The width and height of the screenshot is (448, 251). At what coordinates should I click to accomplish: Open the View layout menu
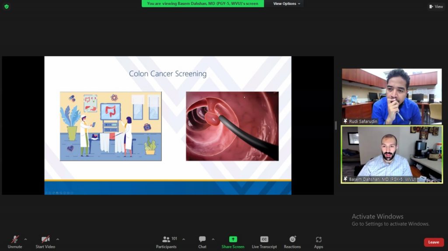436,7
